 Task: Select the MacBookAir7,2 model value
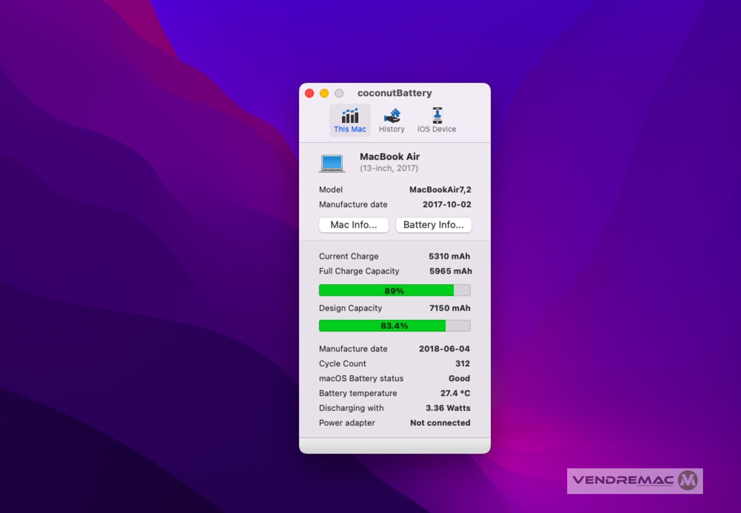point(440,190)
